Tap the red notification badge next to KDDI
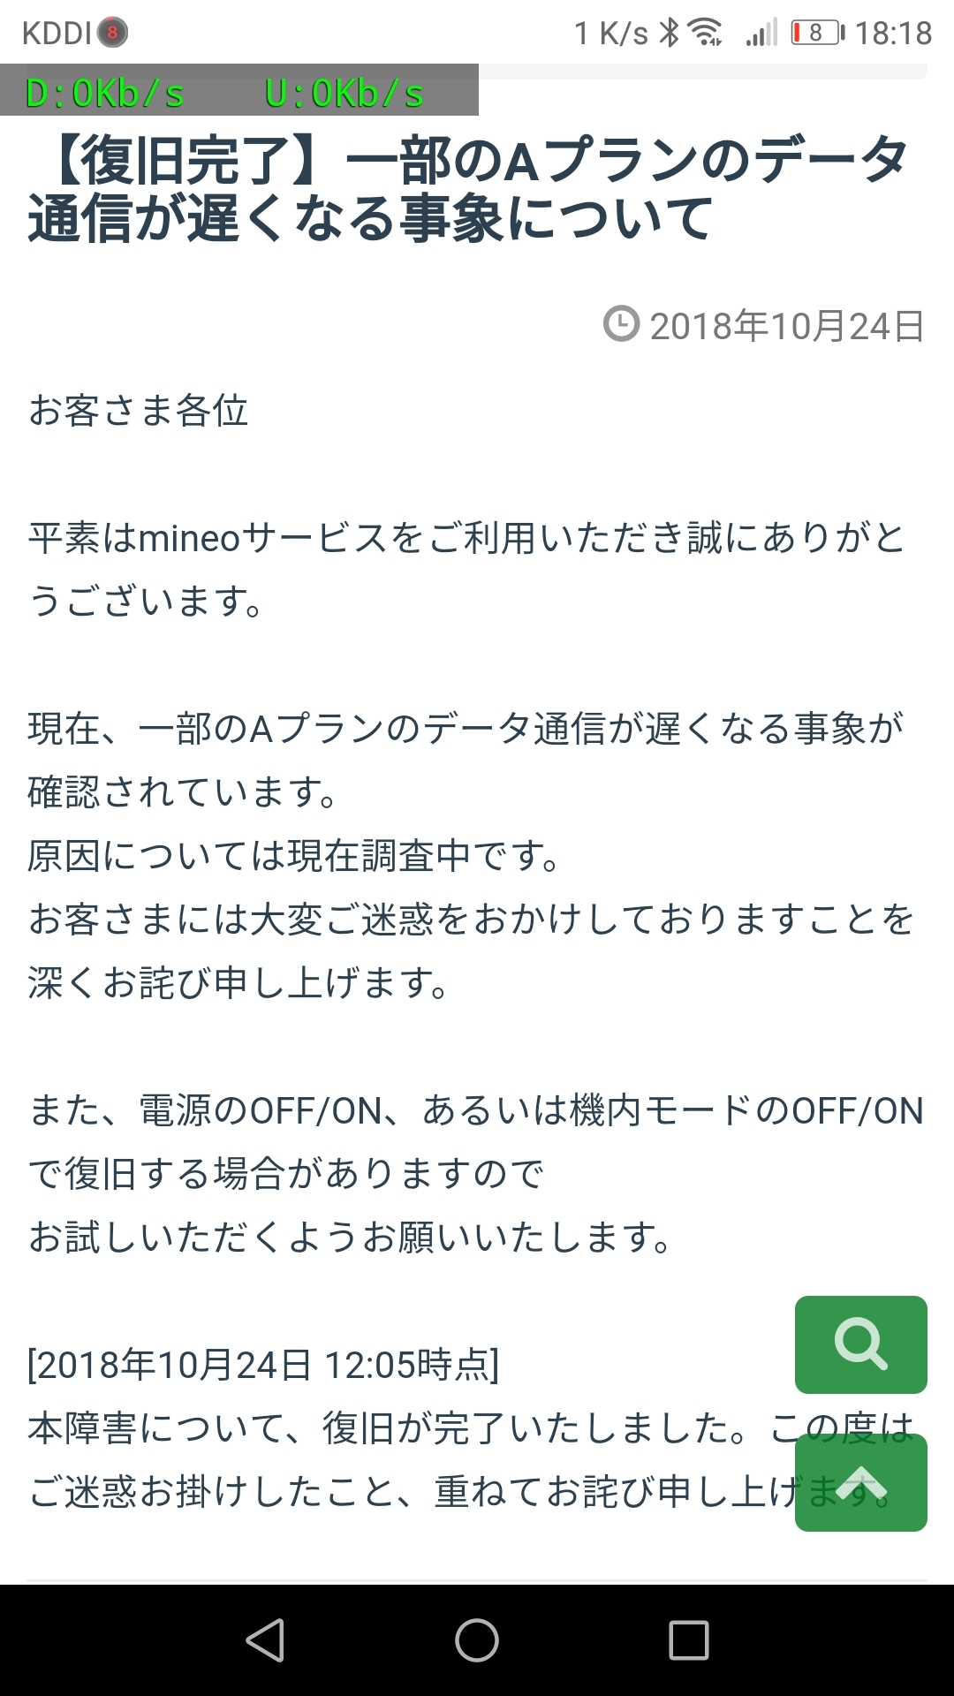 click(x=112, y=34)
